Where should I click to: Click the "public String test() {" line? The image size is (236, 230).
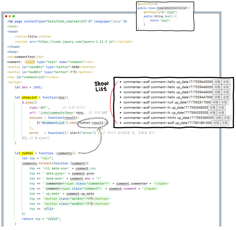(160, 16)
